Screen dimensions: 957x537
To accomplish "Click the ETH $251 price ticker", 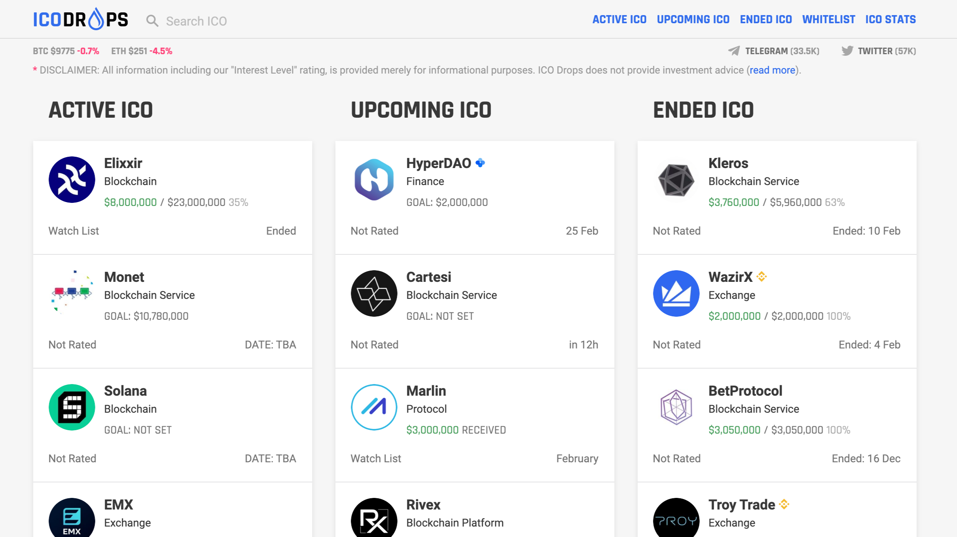I will (142, 51).
